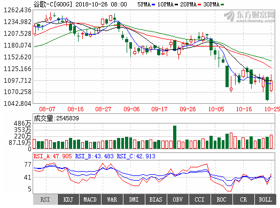Click the 09-06 date axis label
This screenshot has width=280, height=208.
tap(131, 109)
